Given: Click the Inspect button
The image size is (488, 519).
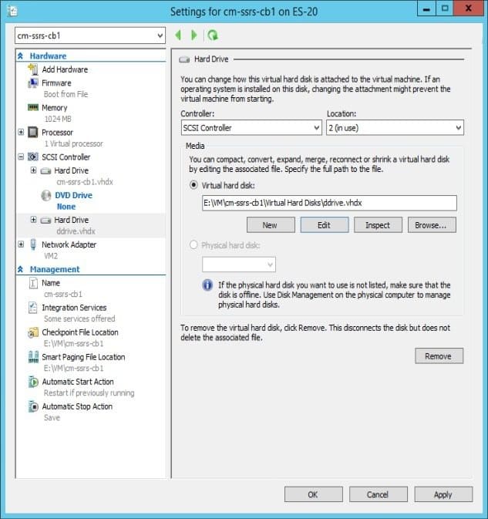Looking at the screenshot, I should click(378, 225).
